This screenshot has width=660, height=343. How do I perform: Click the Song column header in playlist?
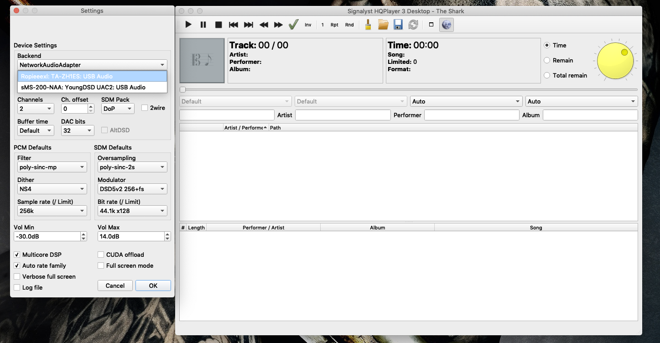536,228
